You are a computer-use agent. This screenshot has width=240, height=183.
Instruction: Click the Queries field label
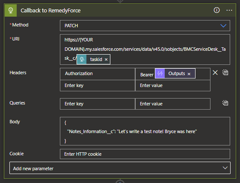pyautogui.click(x=17, y=103)
